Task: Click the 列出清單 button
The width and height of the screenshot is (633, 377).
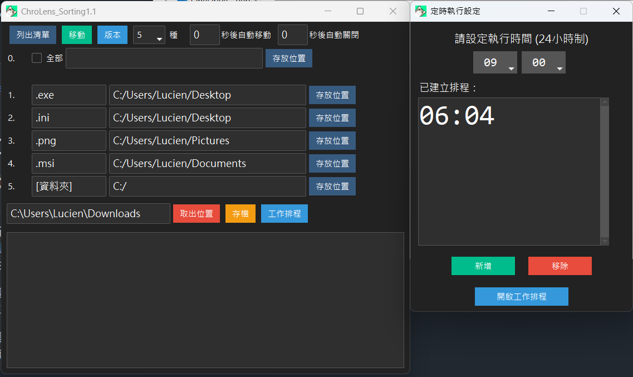Action: point(33,35)
